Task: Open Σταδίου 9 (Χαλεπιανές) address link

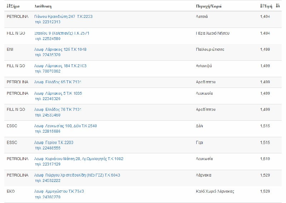Action: (x=61, y=33)
